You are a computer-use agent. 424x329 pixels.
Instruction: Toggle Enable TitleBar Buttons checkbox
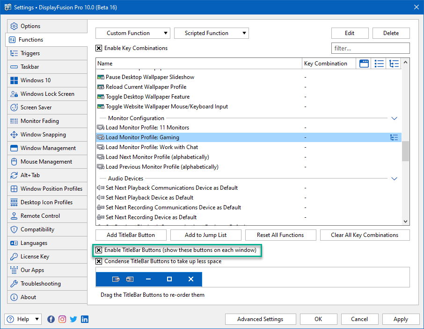click(x=99, y=250)
